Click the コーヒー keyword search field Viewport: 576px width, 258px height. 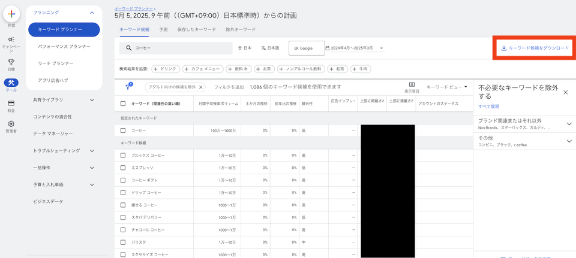(x=176, y=48)
